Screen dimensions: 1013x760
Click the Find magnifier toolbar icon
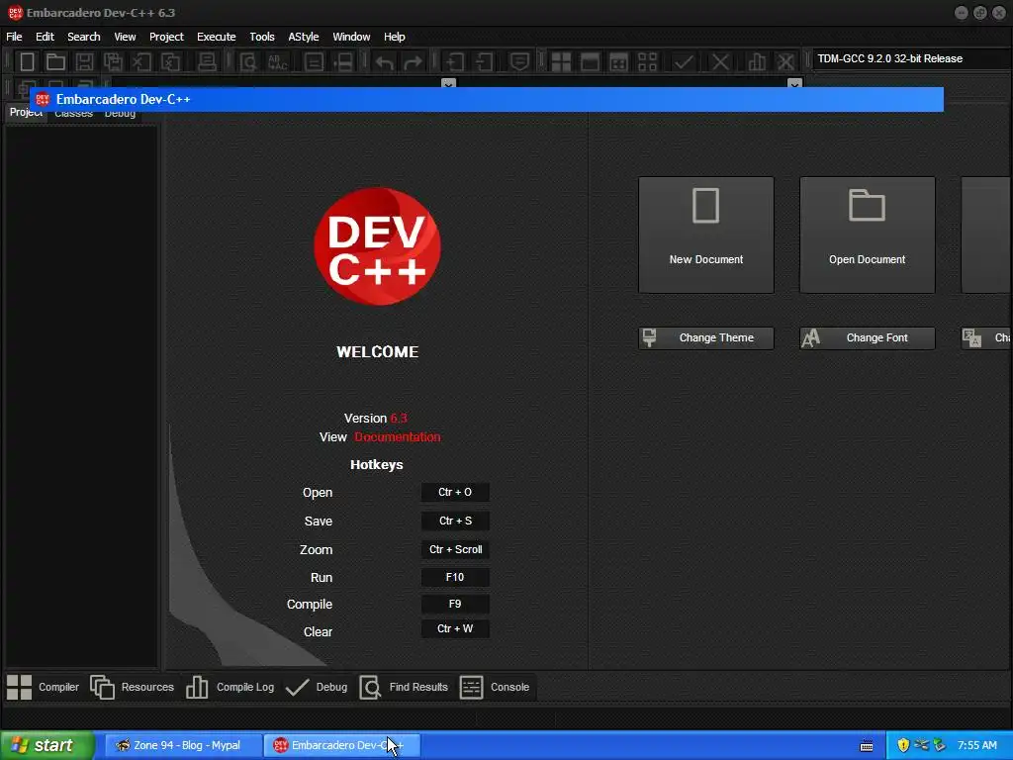248,62
